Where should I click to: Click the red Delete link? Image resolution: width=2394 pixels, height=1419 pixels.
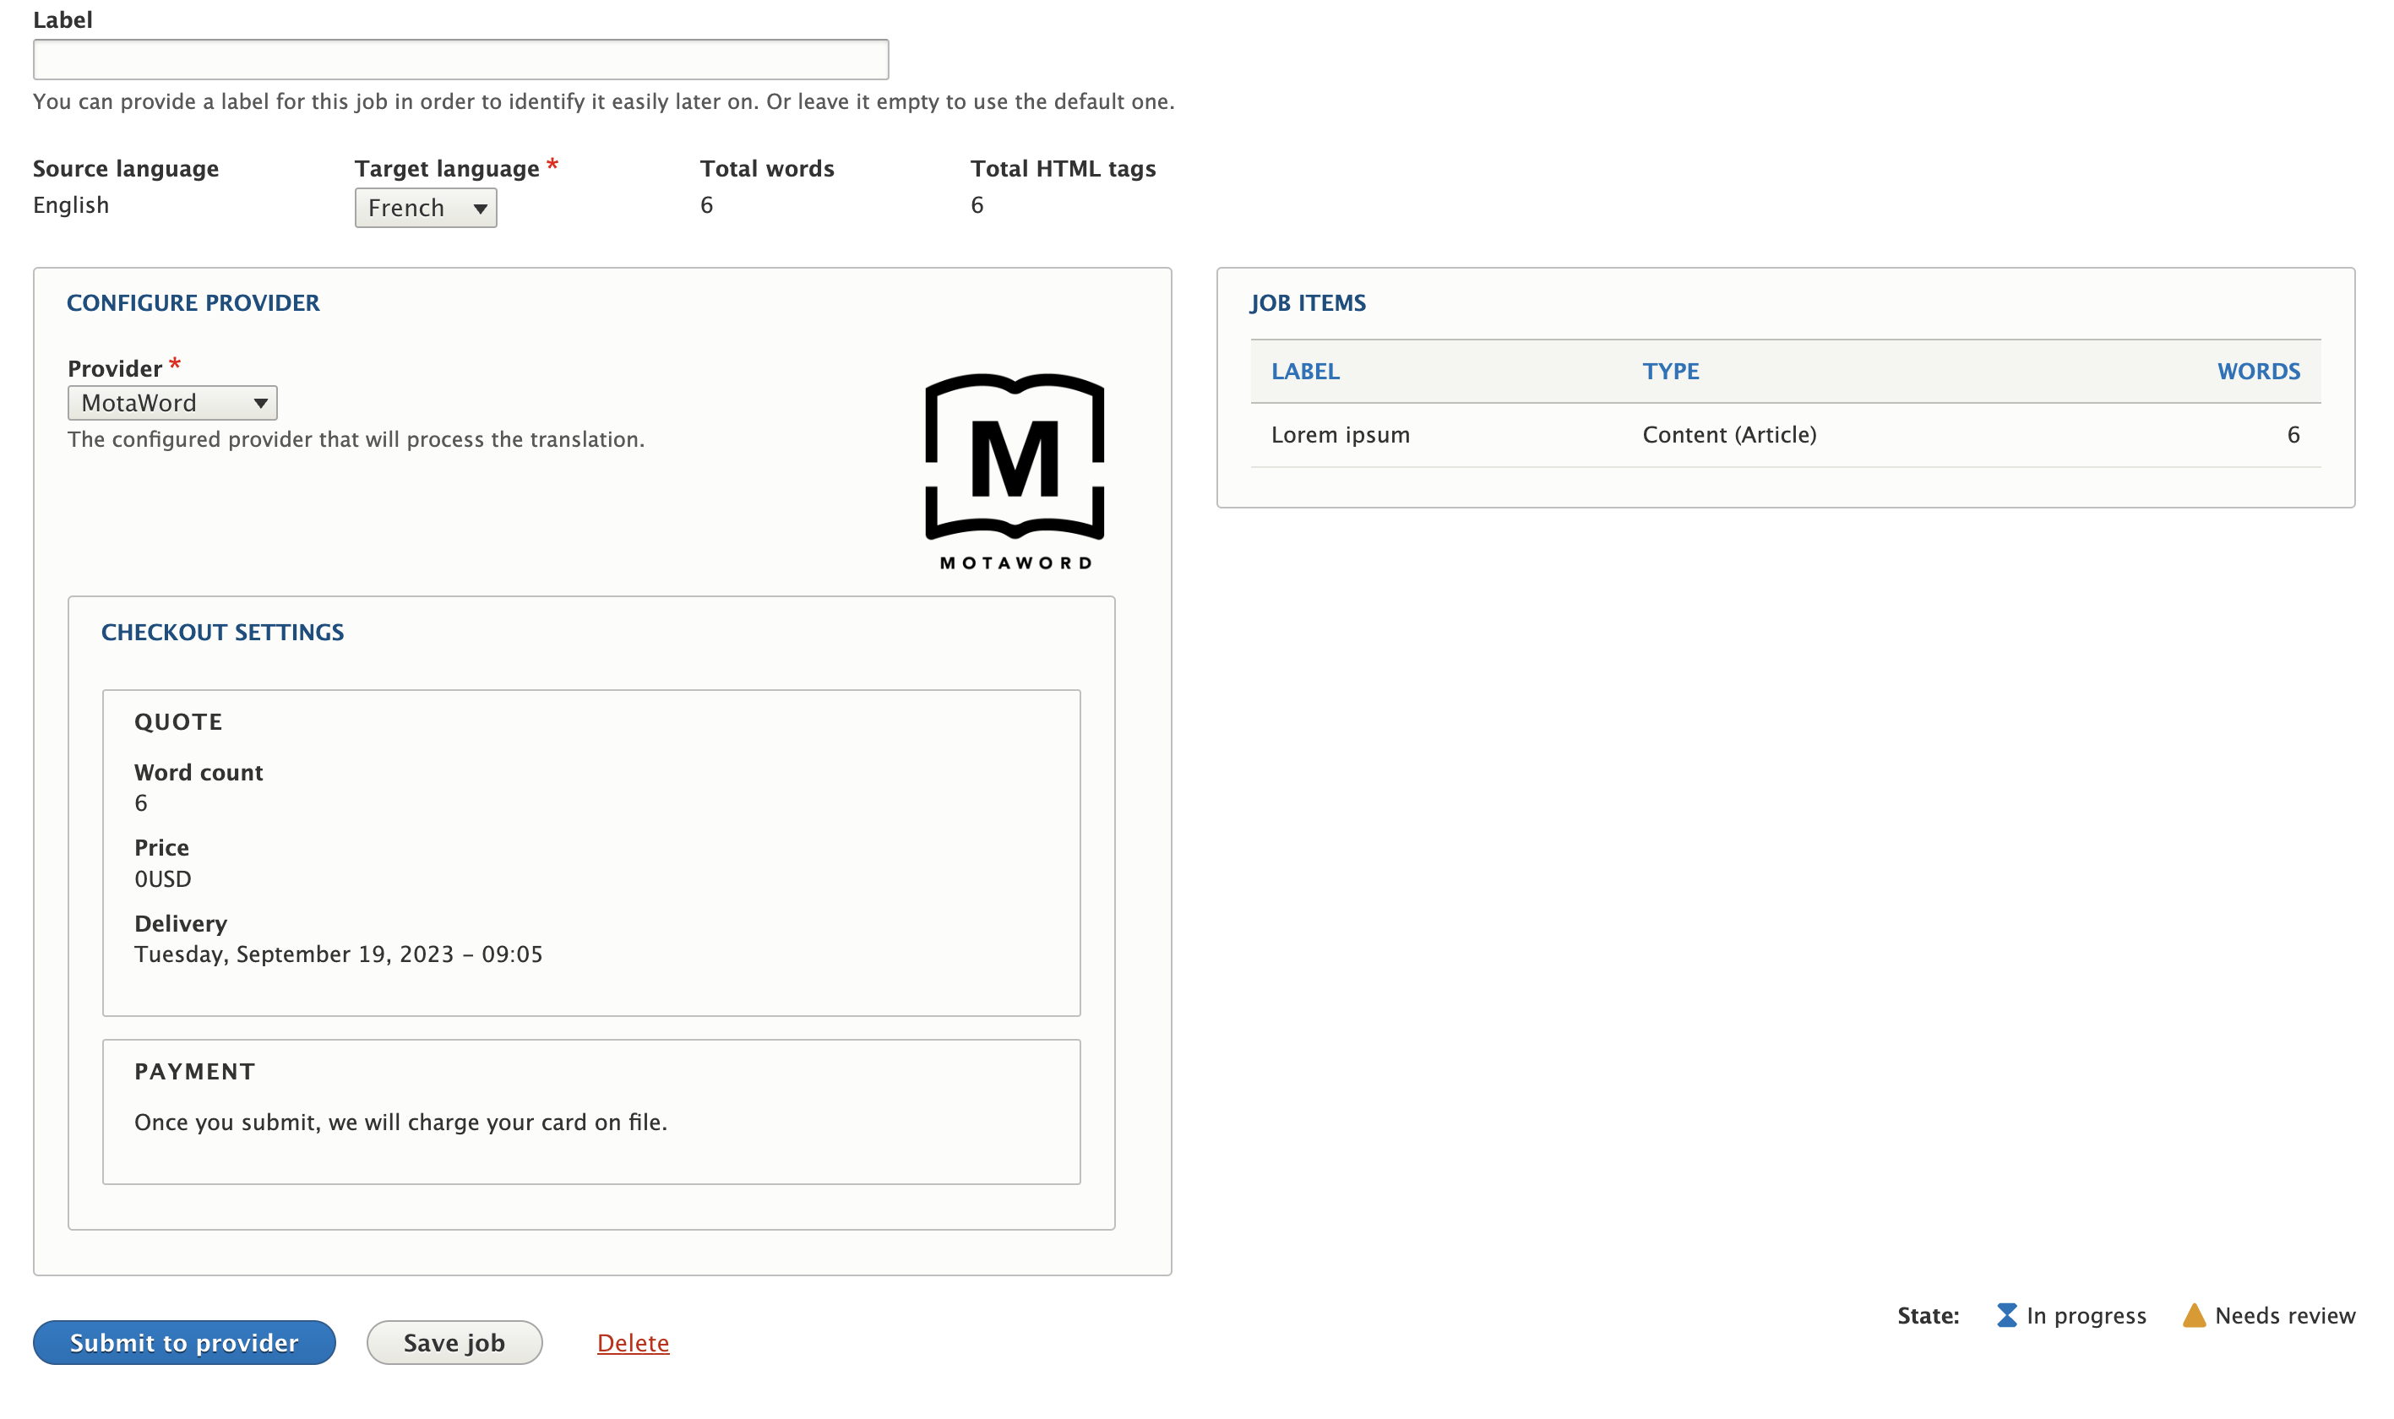point(632,1342)
